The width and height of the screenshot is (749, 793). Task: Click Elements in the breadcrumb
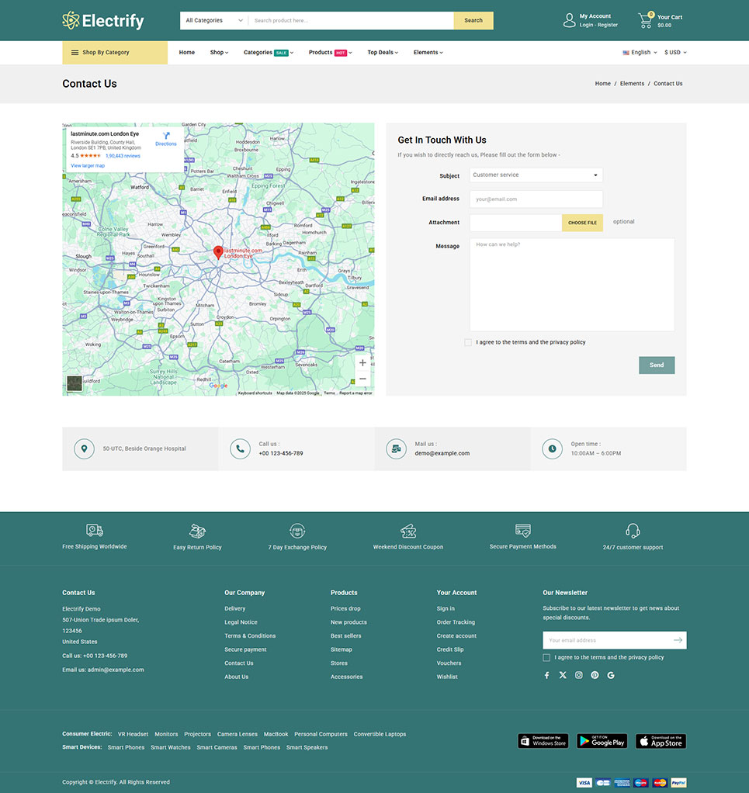click(632, 84)
